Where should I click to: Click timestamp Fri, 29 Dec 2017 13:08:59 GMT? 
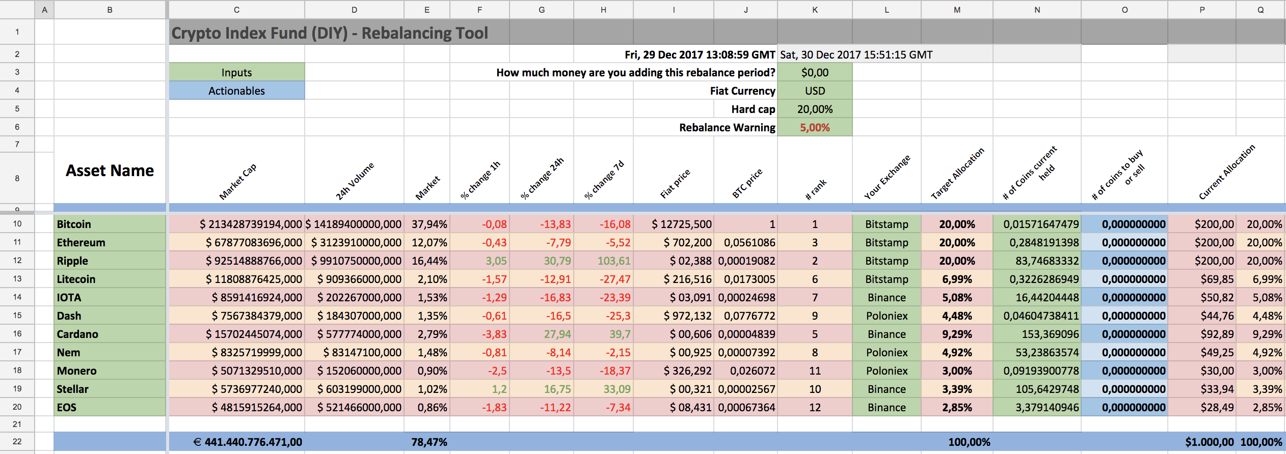[700, 54]
